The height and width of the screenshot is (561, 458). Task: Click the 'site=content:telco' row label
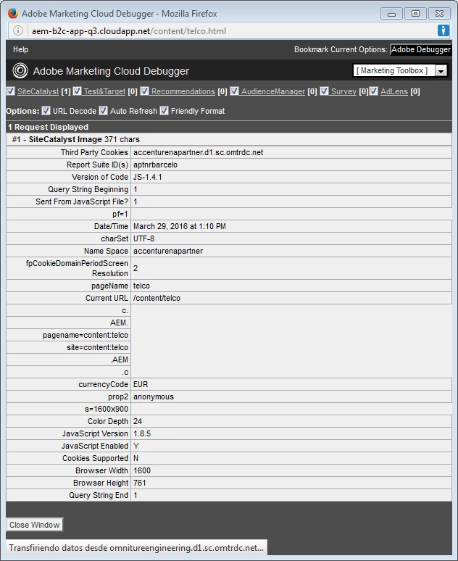pos(97,347)
